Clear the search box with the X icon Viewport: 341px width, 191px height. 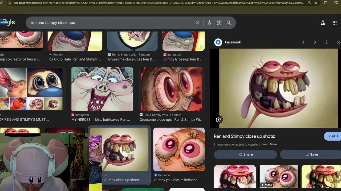(x=197, y=23)
